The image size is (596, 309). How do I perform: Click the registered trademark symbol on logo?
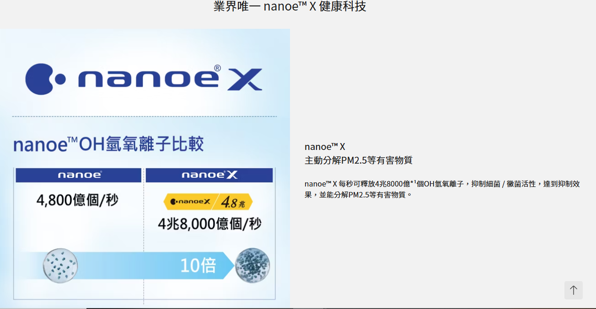[217, 68]
